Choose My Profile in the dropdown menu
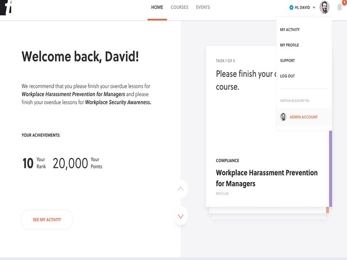Screen dimensions: 347x260 click(289, 45)
